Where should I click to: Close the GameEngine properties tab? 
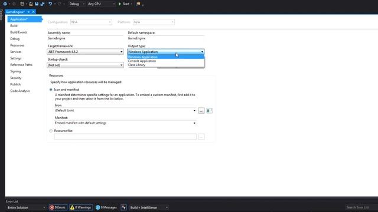(34, 12)
